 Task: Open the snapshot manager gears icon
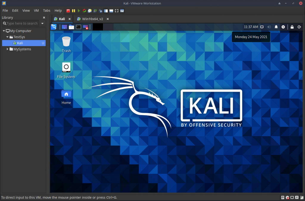point(101,11)
